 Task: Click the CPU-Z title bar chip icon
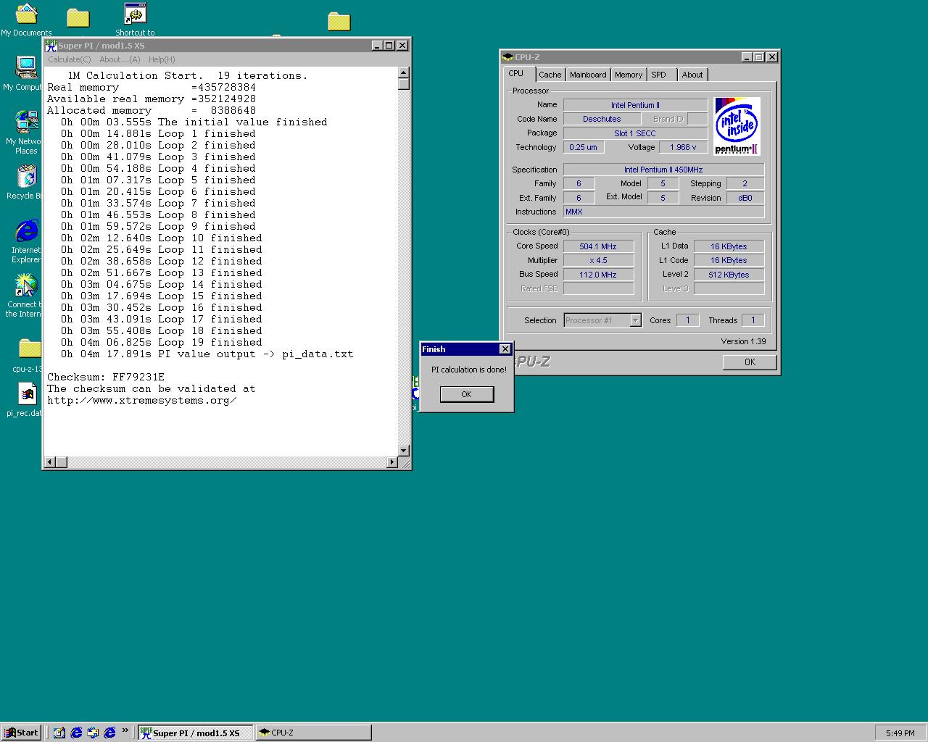507,57
